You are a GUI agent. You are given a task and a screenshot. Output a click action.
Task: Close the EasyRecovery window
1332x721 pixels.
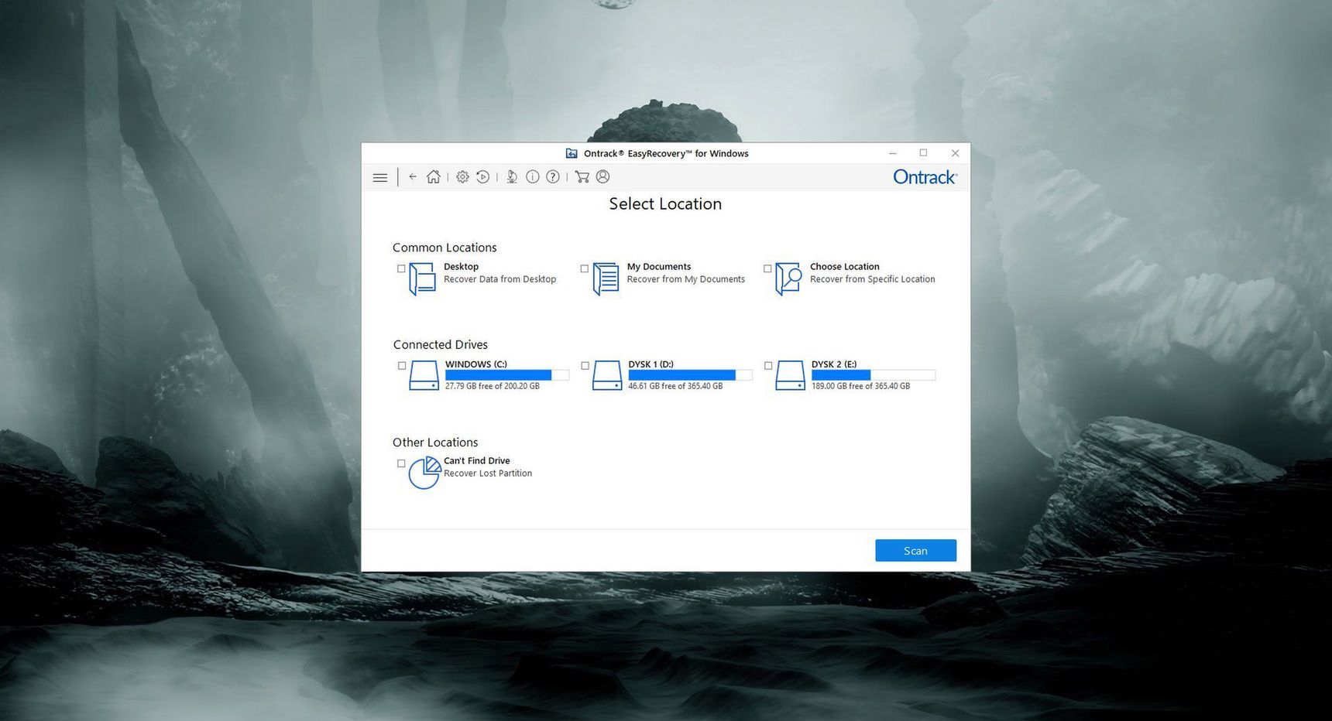pos(955,153)
